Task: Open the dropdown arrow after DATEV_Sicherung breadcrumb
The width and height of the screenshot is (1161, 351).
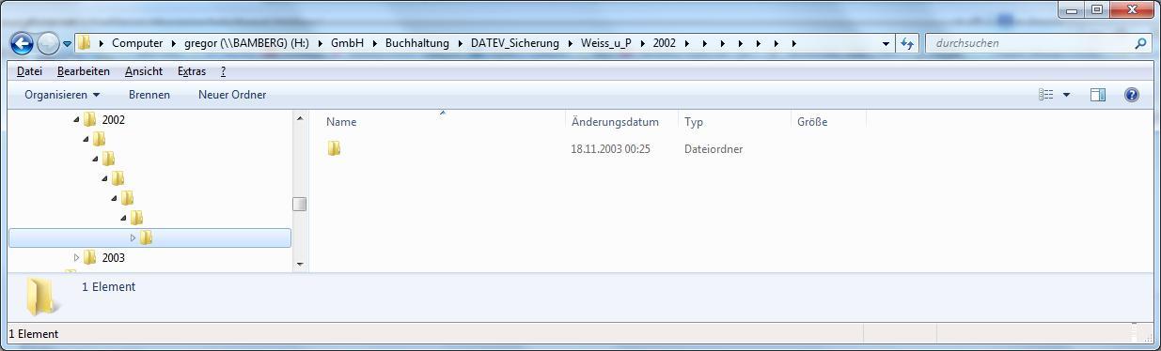Action: [x=571, y=43]
